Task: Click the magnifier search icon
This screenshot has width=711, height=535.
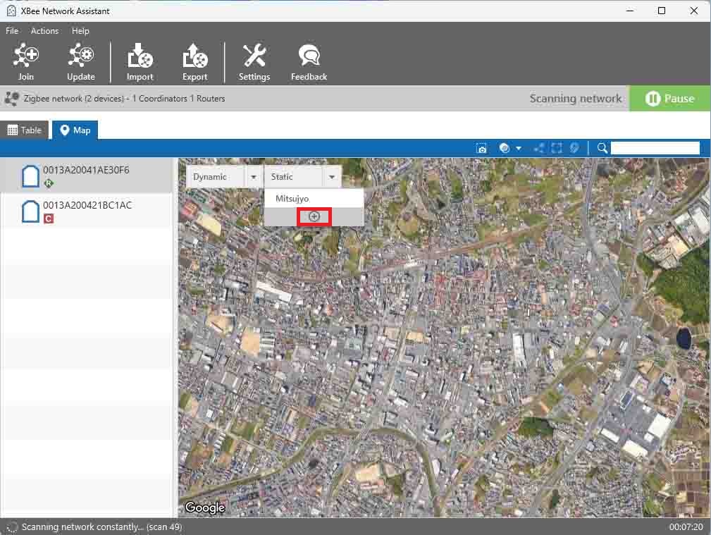Action: 602,149
